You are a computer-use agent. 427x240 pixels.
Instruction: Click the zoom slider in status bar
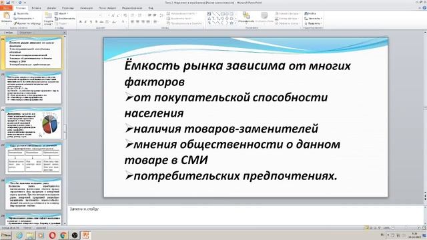(x=406, y=228)
